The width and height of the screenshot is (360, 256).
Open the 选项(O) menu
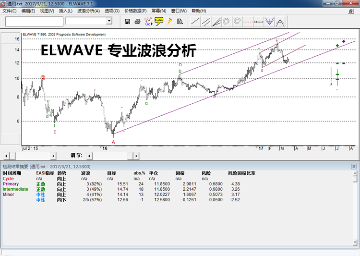(112, 11)
